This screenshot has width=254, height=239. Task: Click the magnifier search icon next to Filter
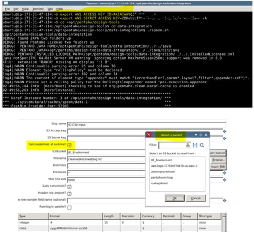pos(202,145)
